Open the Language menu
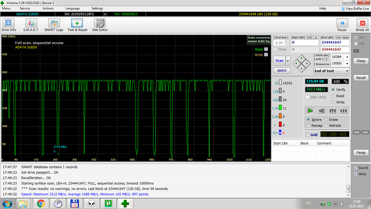371x209 pixels. [73, 8]
